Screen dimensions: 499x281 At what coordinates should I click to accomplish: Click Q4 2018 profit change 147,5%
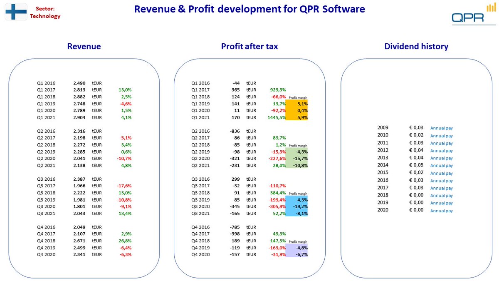pyautogui.click(x=278, y=241)
